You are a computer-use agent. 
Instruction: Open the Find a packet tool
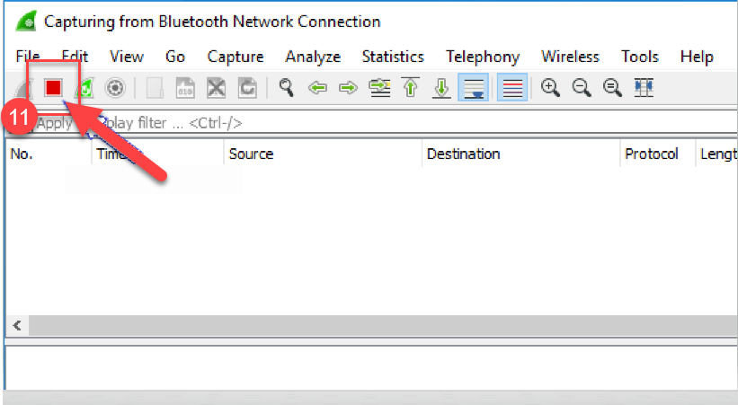click(x=286, y=88)
